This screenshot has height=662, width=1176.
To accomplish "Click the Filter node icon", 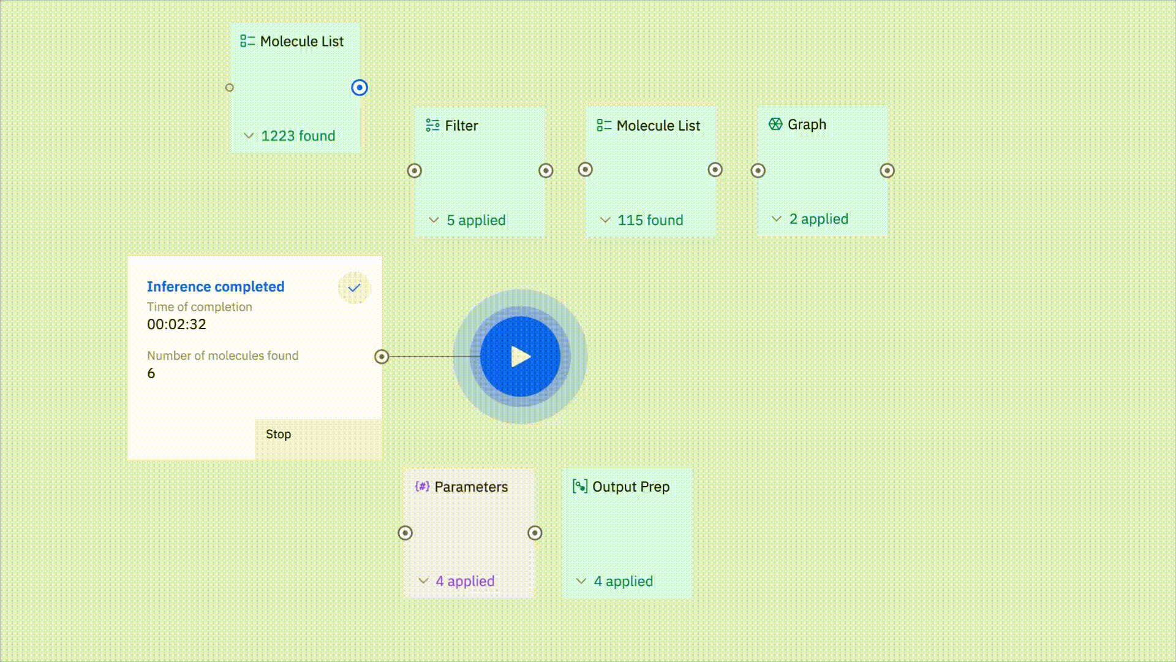I will click(x=432, y=126).
